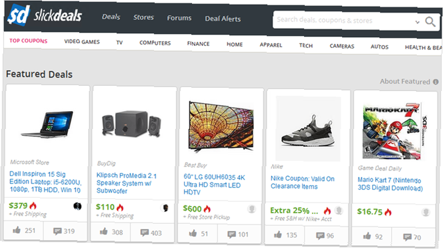Click the Extra 25% price text
Screen dimensions: 443x250
pos(294,211)
